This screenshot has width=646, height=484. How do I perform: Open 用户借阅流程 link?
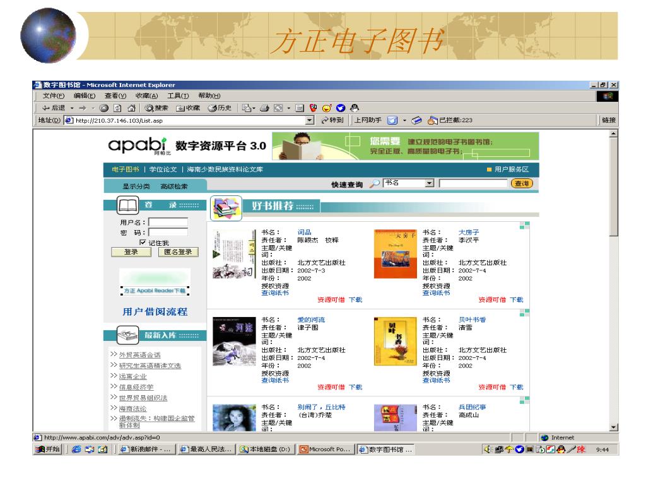click(155, 312)
